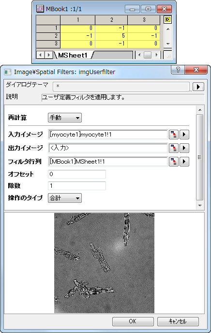Click the myocyte preview image

(104, 263)
